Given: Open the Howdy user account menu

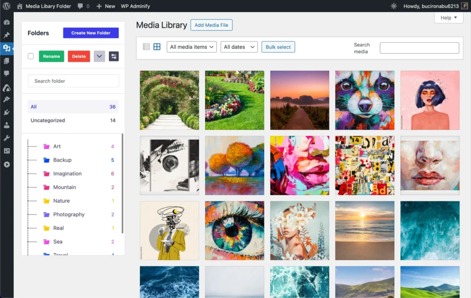Looking at the screenshot, I should pyautogui.click(x=436, y=6).
